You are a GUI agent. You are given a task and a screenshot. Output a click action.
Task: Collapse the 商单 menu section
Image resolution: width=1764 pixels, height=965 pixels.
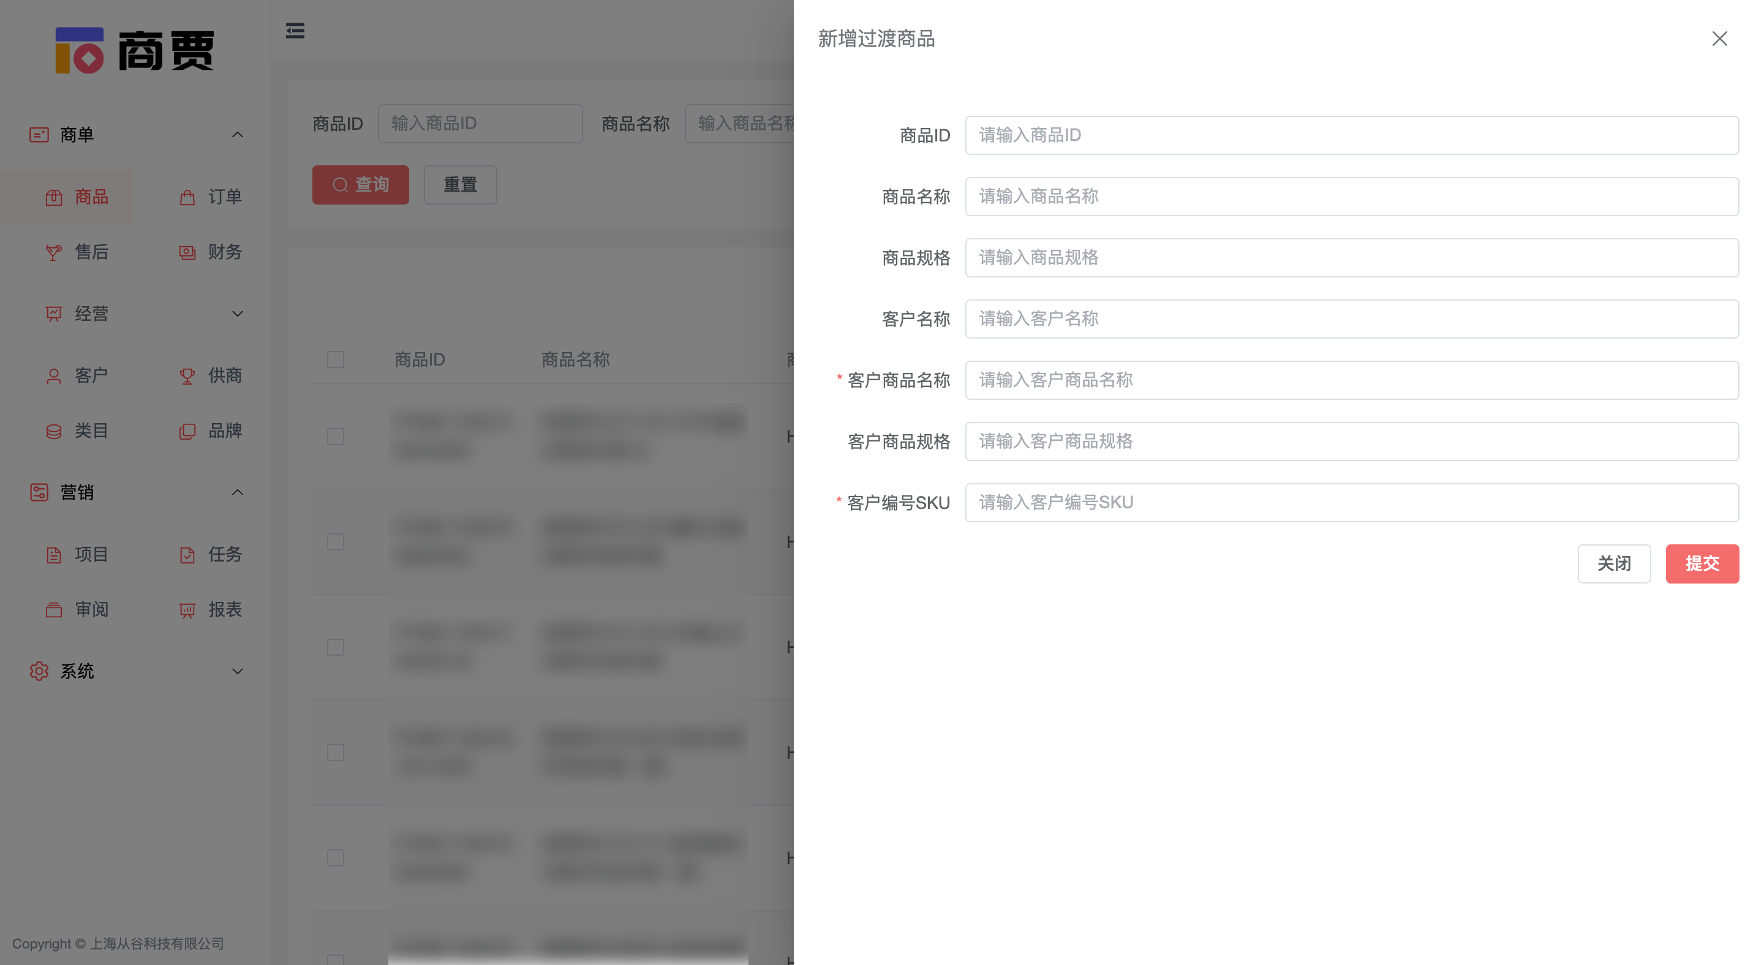coord(237,135)
